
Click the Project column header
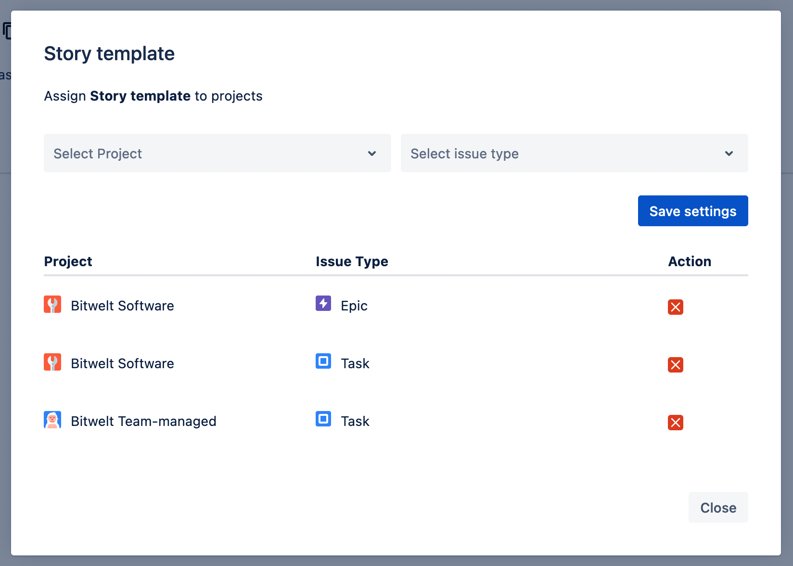tap(68, 261)
